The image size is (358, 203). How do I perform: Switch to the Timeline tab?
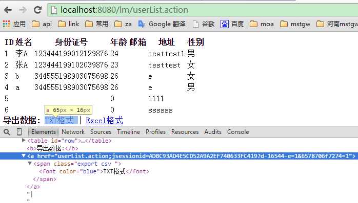129,132
